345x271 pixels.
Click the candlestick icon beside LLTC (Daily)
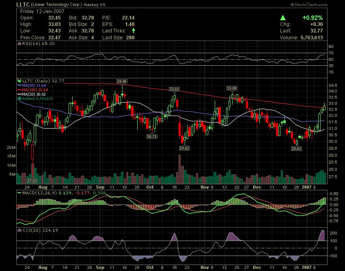pos(19,81)
